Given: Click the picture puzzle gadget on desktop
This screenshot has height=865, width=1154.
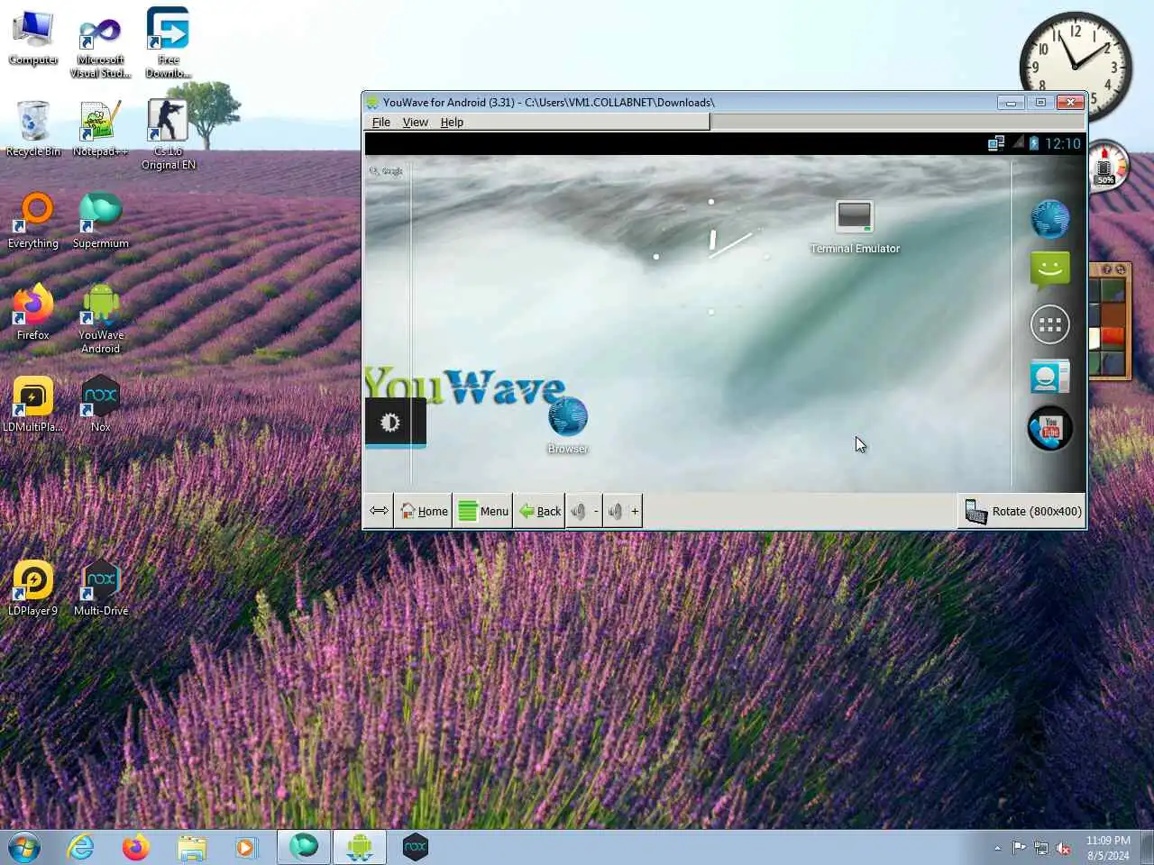Looking at the screenshot, I should pos(1110,322).
